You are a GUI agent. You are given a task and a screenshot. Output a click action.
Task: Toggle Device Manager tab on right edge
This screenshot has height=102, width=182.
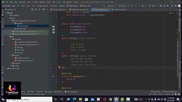[x=179, y=25]
